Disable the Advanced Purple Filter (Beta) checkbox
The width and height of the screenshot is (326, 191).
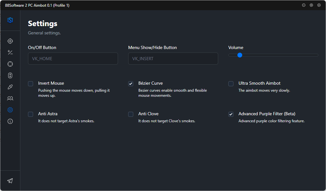pos(231,114)
